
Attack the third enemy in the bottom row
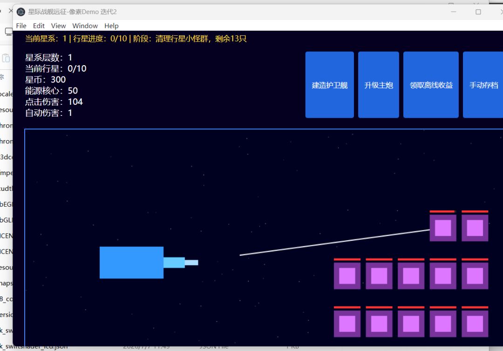pos(411,324)
